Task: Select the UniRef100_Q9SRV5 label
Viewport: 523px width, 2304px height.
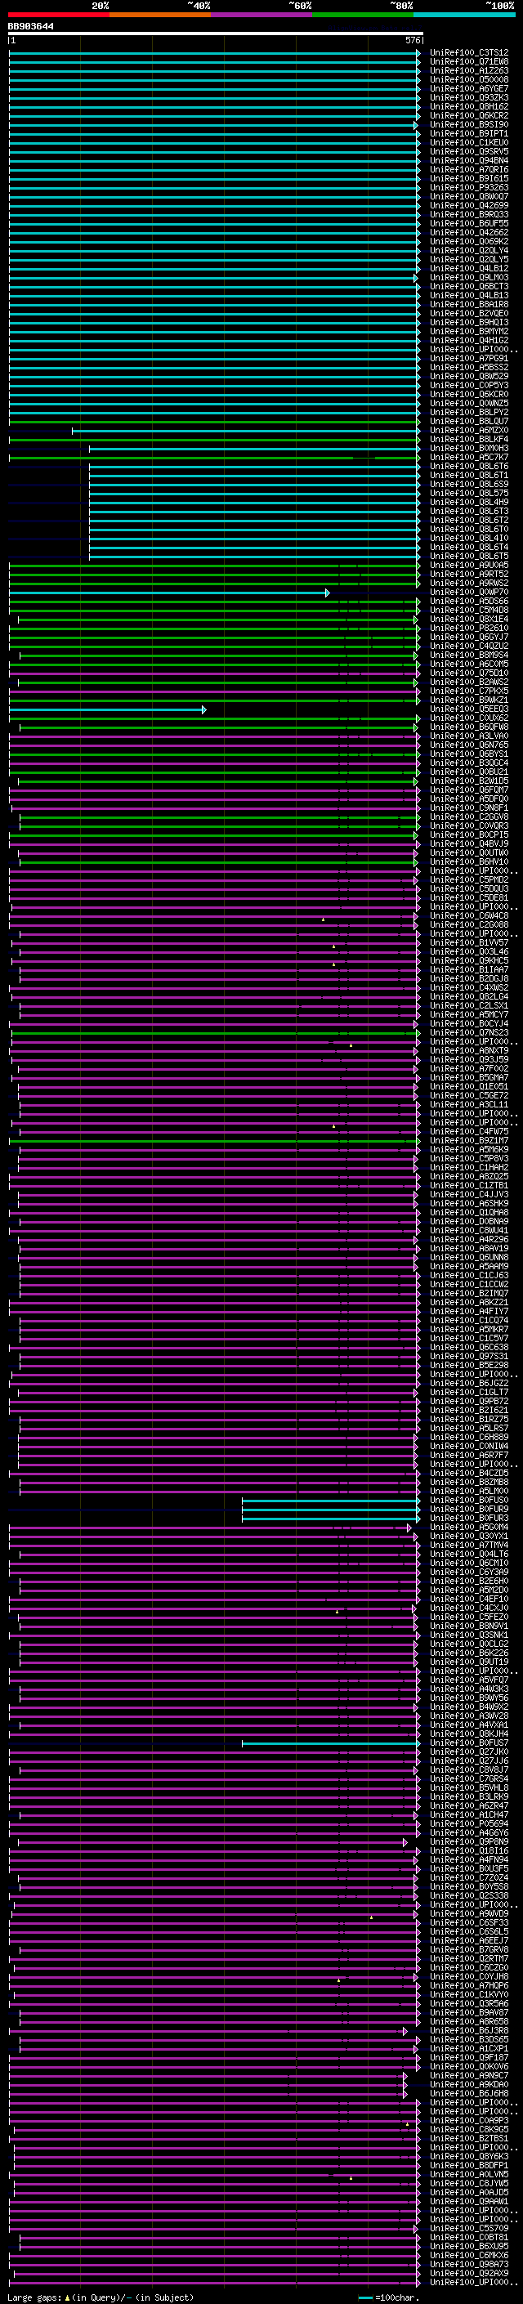Action: (469, 151)
